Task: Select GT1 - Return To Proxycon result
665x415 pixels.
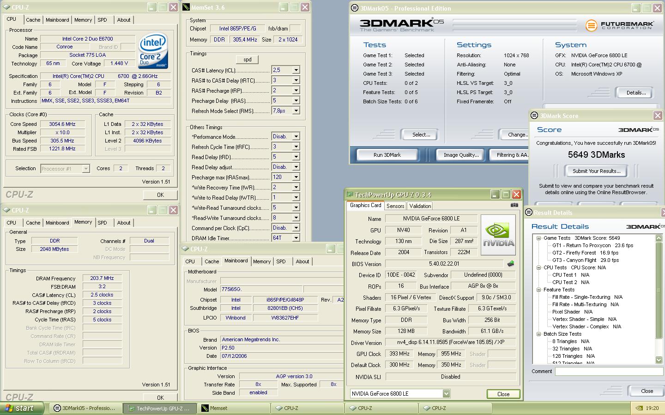Action: 592,245
